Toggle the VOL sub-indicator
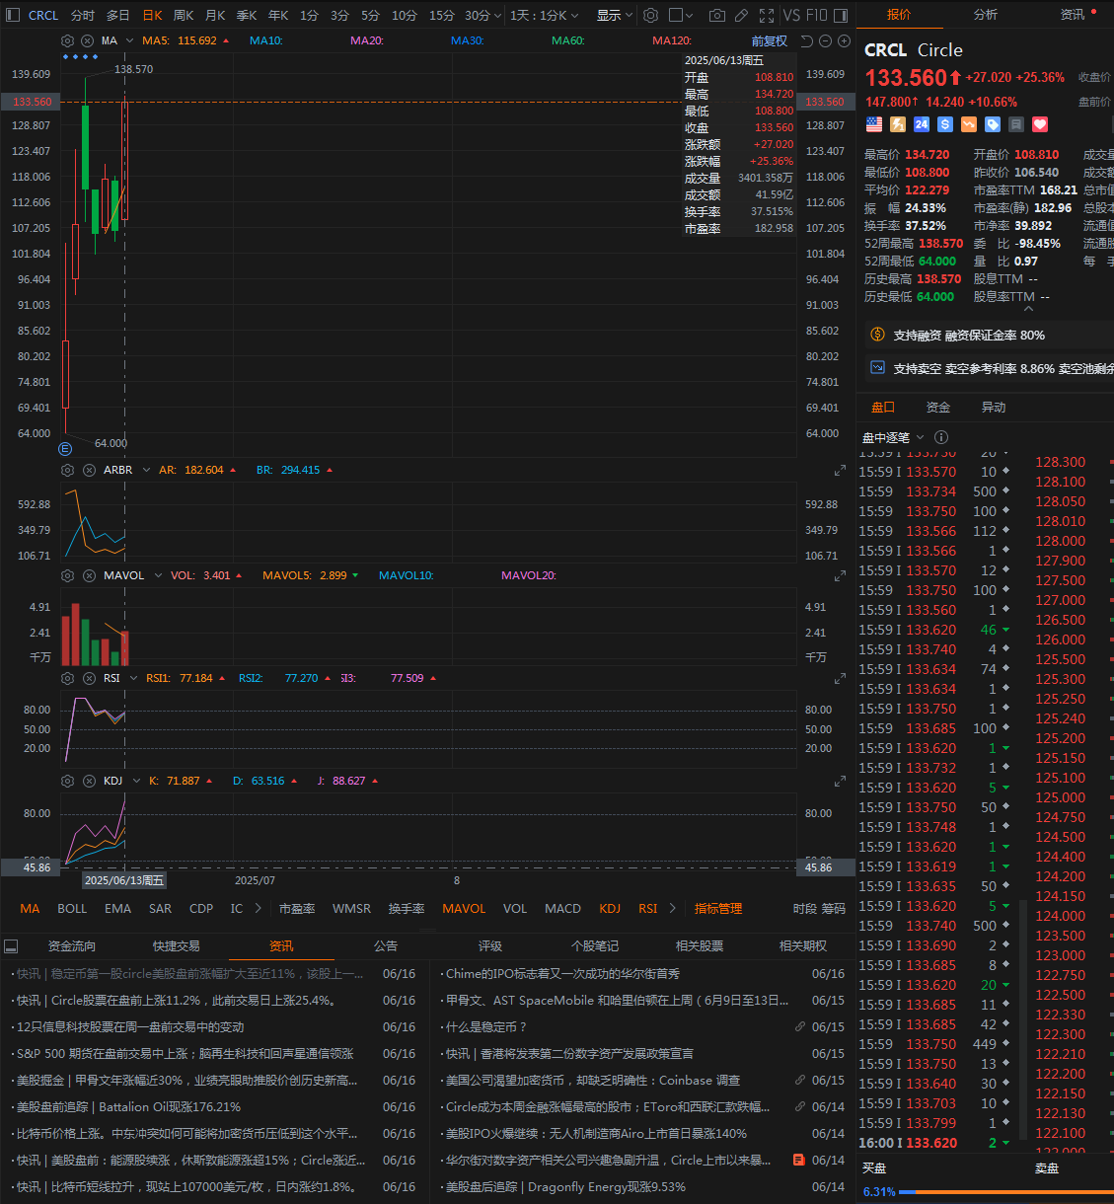1114x1204 pixels. click(515, 908)
